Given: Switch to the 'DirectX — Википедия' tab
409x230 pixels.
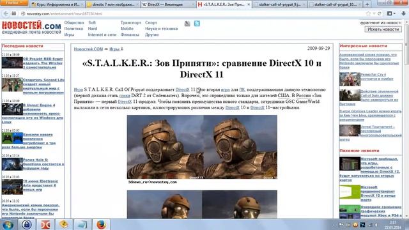Looking at the screenshot, I should click(168, 4).
